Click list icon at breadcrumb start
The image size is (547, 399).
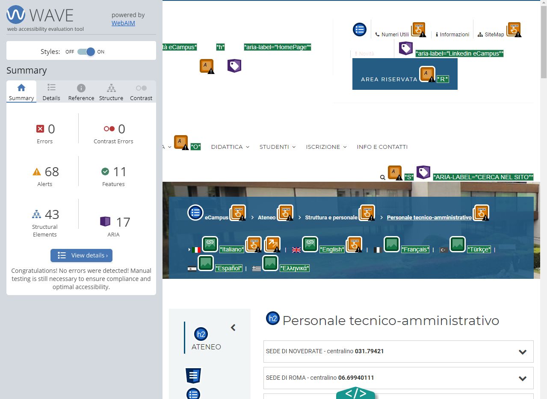tap(195, 212)
